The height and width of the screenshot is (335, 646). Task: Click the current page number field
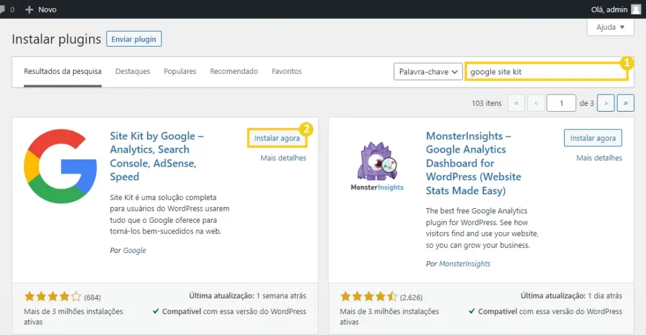[x=561, y=103]
